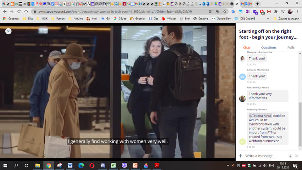The height and width of the screenshot is (170, 302).
Task: Launch Viber from the taskbar
Action: pos(124,165)
